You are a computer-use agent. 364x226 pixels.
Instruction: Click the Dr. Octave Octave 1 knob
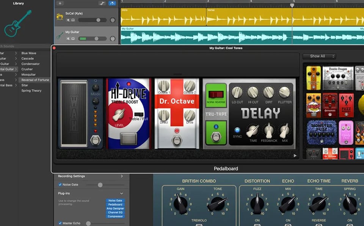[164, 86]
